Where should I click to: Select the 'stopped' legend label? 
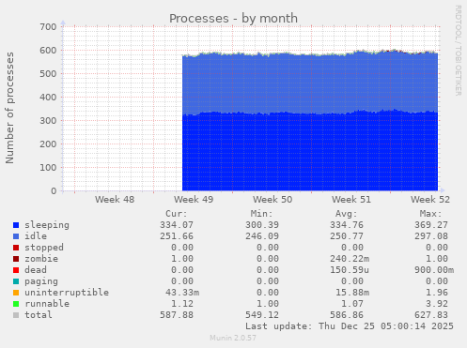44,248
